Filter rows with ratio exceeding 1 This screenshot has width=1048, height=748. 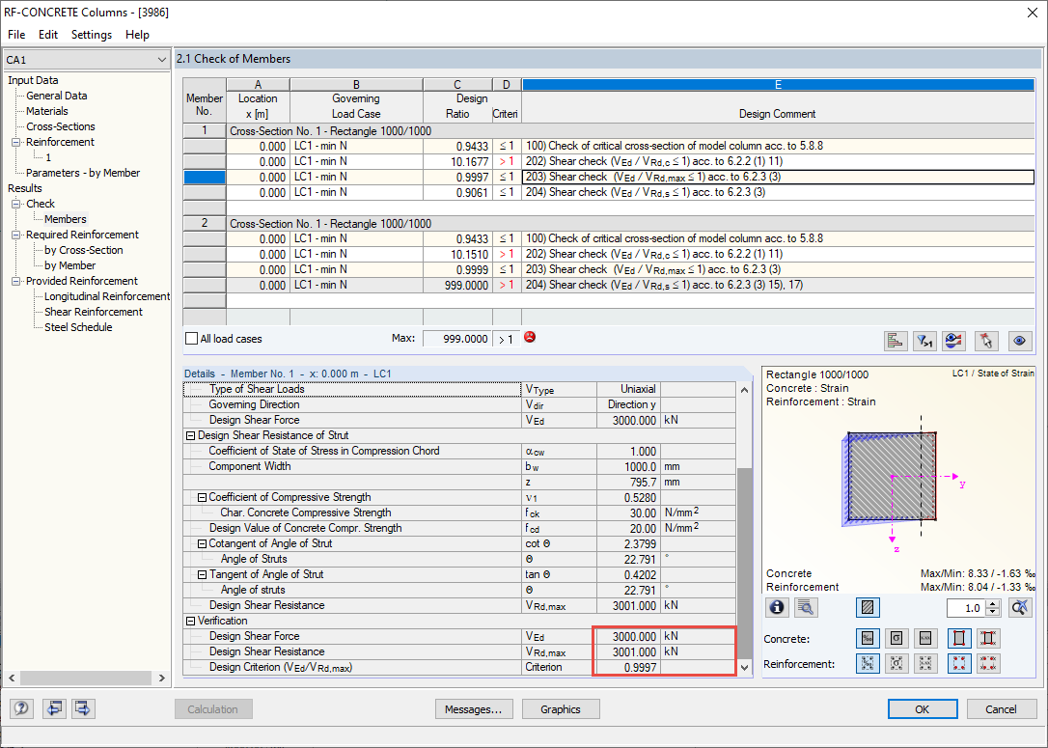point(924,341)
